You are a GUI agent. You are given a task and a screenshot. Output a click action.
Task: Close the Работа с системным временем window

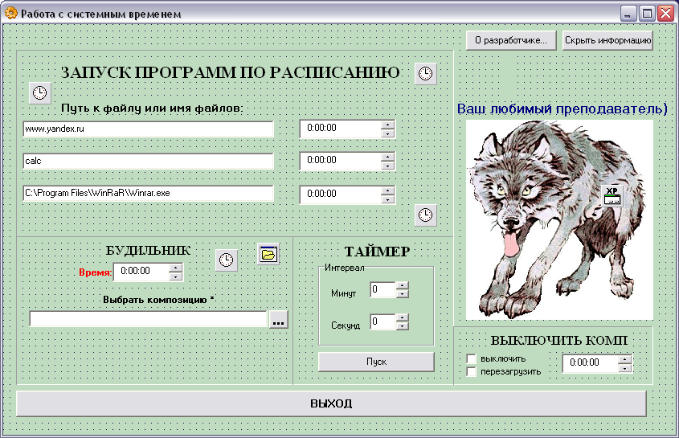point(665,14)
